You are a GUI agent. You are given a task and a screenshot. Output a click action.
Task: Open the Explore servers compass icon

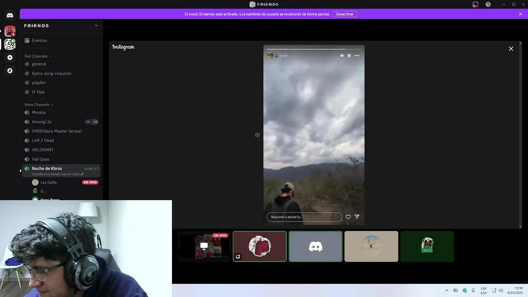click(10, 71)
